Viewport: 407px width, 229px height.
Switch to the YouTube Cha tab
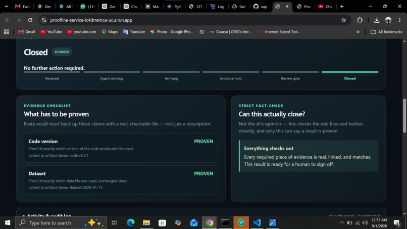tap(326, 7)
